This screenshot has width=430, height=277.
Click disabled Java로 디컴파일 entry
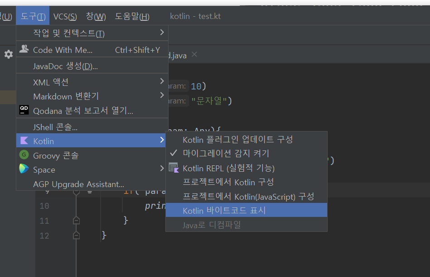[246, 225]
